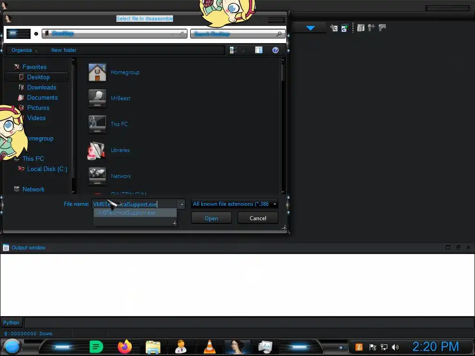Select Videos in the navigation pane
This screenshot has width=475, height=356.
click(x=36, y=118)
